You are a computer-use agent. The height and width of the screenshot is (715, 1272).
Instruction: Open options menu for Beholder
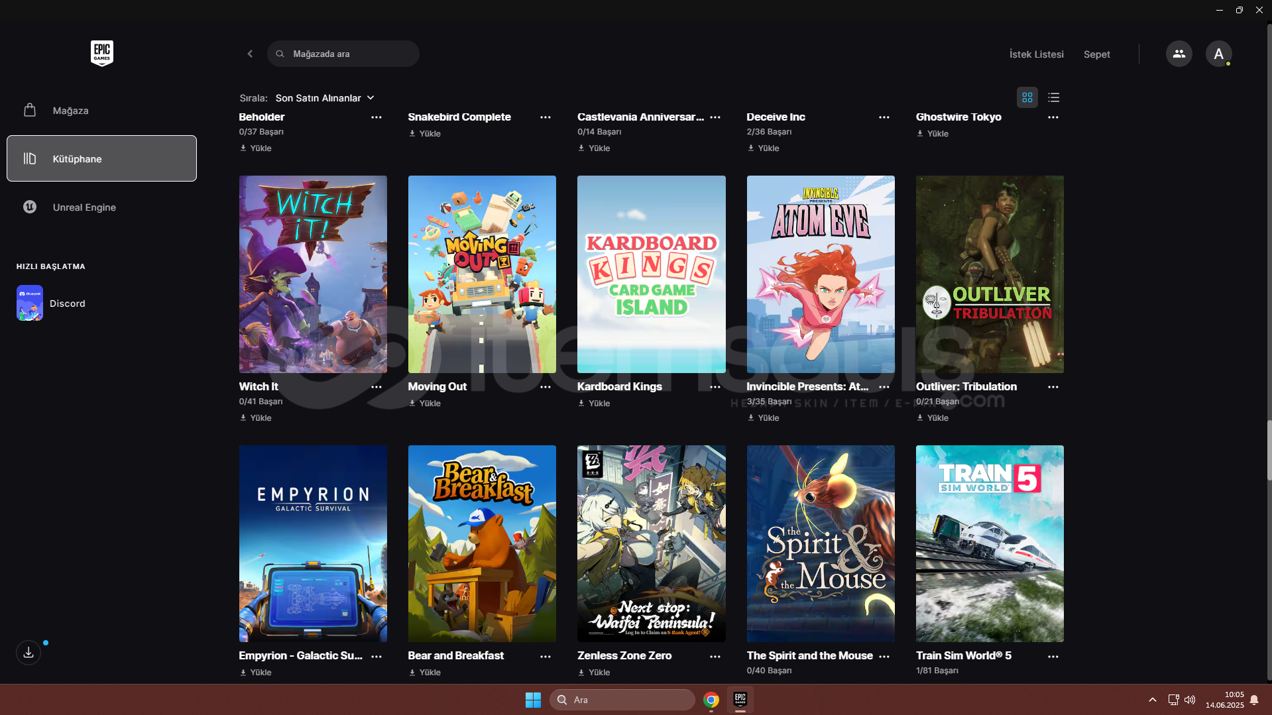(x=376, y=117)
